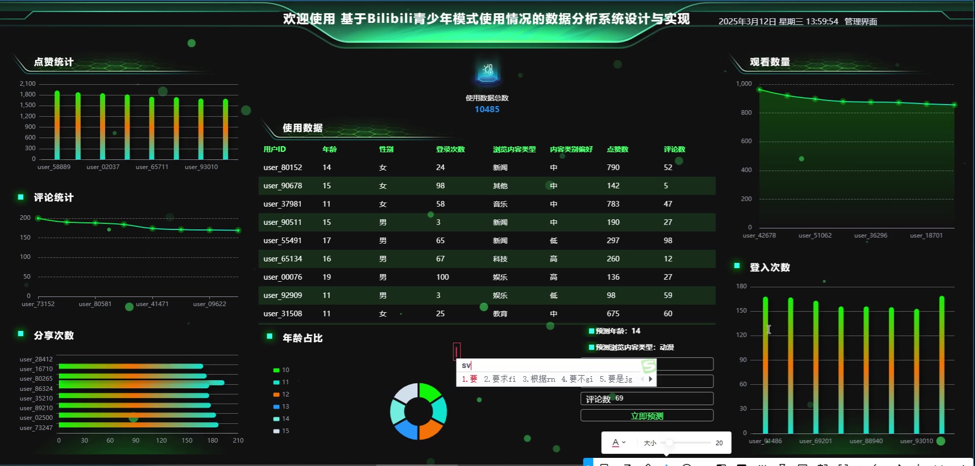Click the thermometer icon above 使用数据总数
The image size is (975, 466).
click(487, 72)
